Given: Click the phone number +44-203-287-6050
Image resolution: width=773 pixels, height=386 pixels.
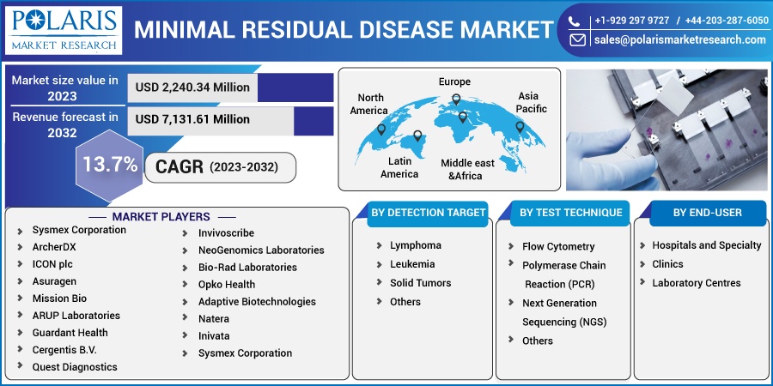Looking at the screenshot, I should coord(726,21).
